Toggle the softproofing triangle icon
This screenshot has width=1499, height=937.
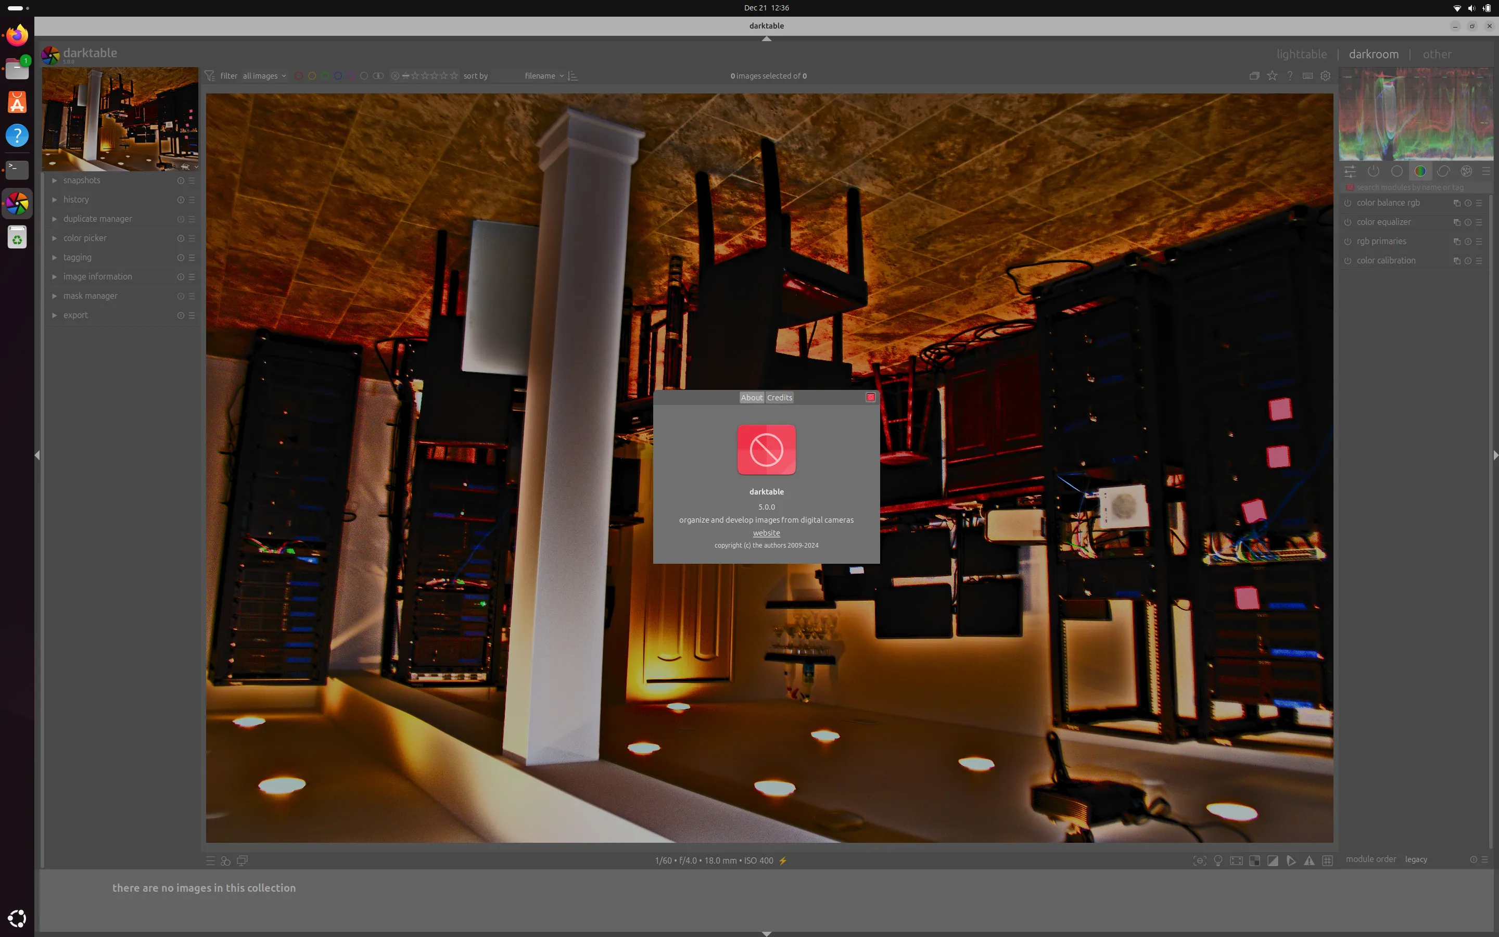pyautogui.click(x=1291, y=860)
